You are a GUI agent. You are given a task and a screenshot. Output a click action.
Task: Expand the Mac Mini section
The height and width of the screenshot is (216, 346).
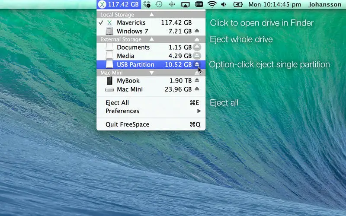[x=152, y=73]
